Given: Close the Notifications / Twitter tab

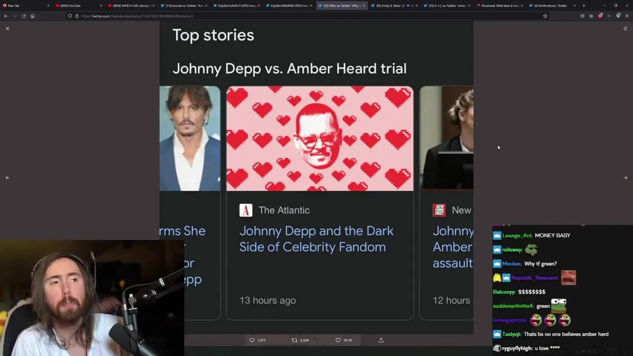Looking at the screenshot, I should click(x=574, y=5).
